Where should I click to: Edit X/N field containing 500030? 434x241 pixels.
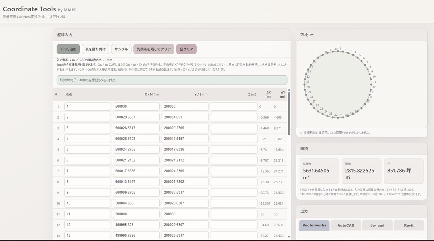136,106
